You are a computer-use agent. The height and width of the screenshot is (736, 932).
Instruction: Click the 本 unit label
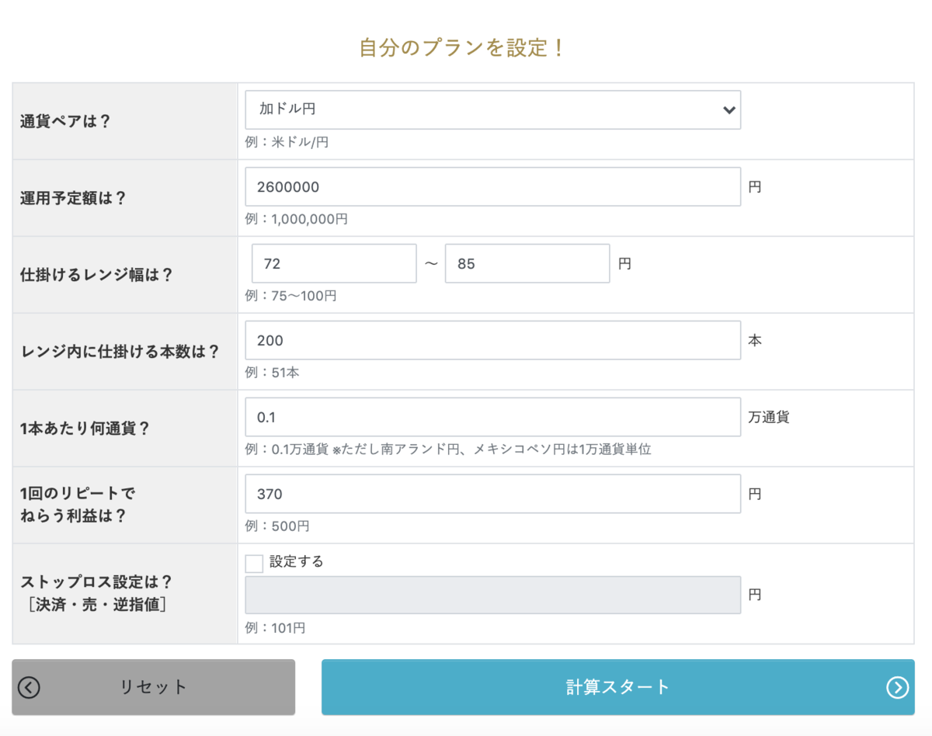754,340
